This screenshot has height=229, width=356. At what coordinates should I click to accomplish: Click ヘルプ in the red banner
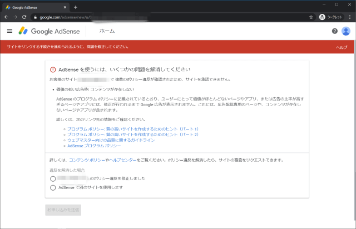(x=342, y=47)
